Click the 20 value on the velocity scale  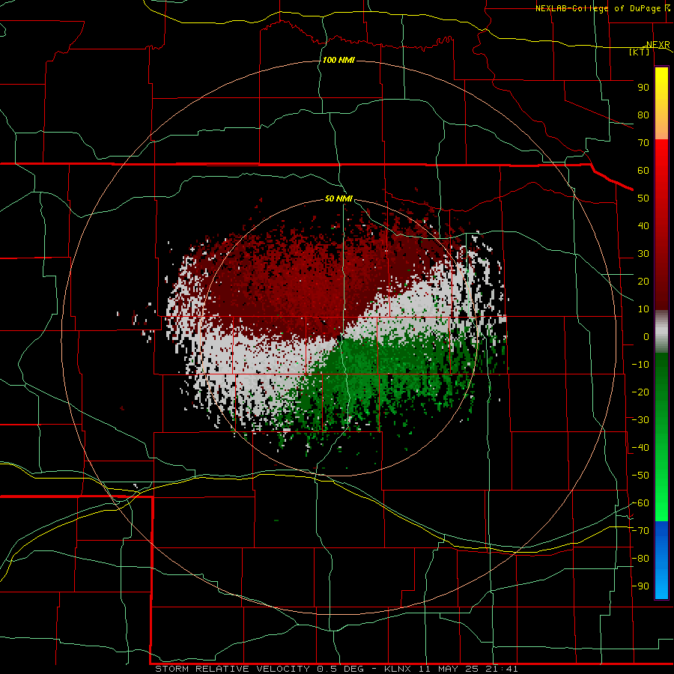(x=643, y=282)
